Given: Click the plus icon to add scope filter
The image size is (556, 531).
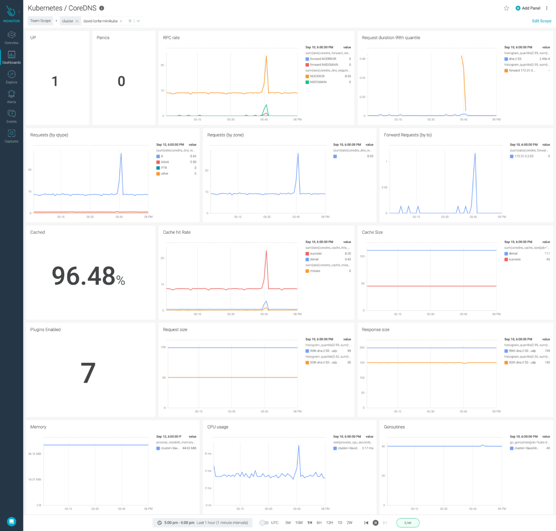Looking at the screenshot, I should [x=56, y=21].
